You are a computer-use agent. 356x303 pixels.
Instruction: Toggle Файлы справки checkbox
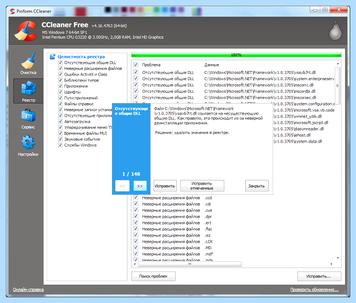[x=60, y=104]
